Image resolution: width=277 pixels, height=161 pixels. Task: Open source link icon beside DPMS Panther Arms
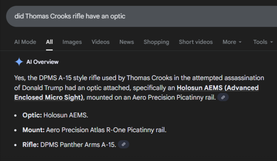124,144
